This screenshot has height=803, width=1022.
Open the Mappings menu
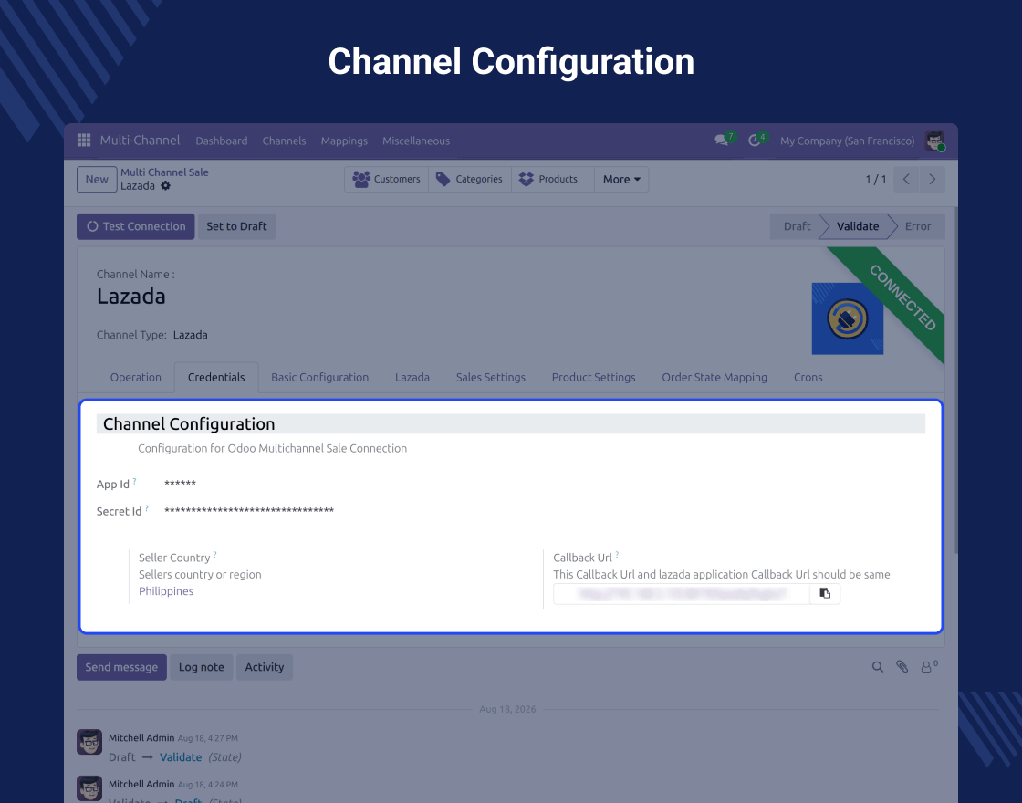coord(344,141)
